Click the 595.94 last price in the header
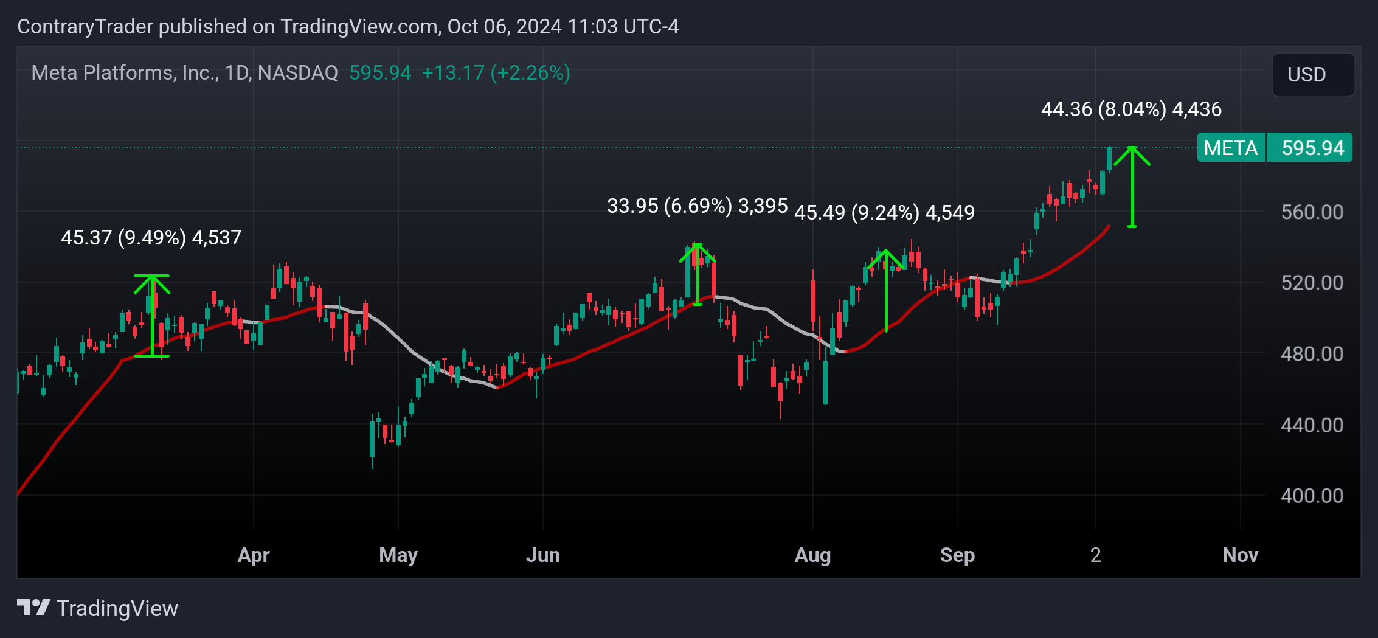 point(380,73)
